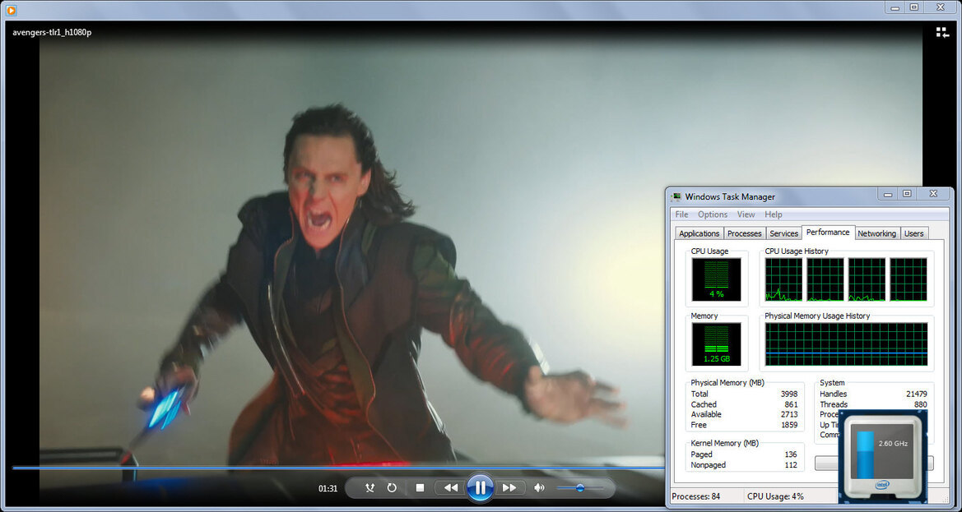Pause playback with the center button
The height and width of the screenshot is (512, 962).
pyautogui.click(x=481, y=487)
